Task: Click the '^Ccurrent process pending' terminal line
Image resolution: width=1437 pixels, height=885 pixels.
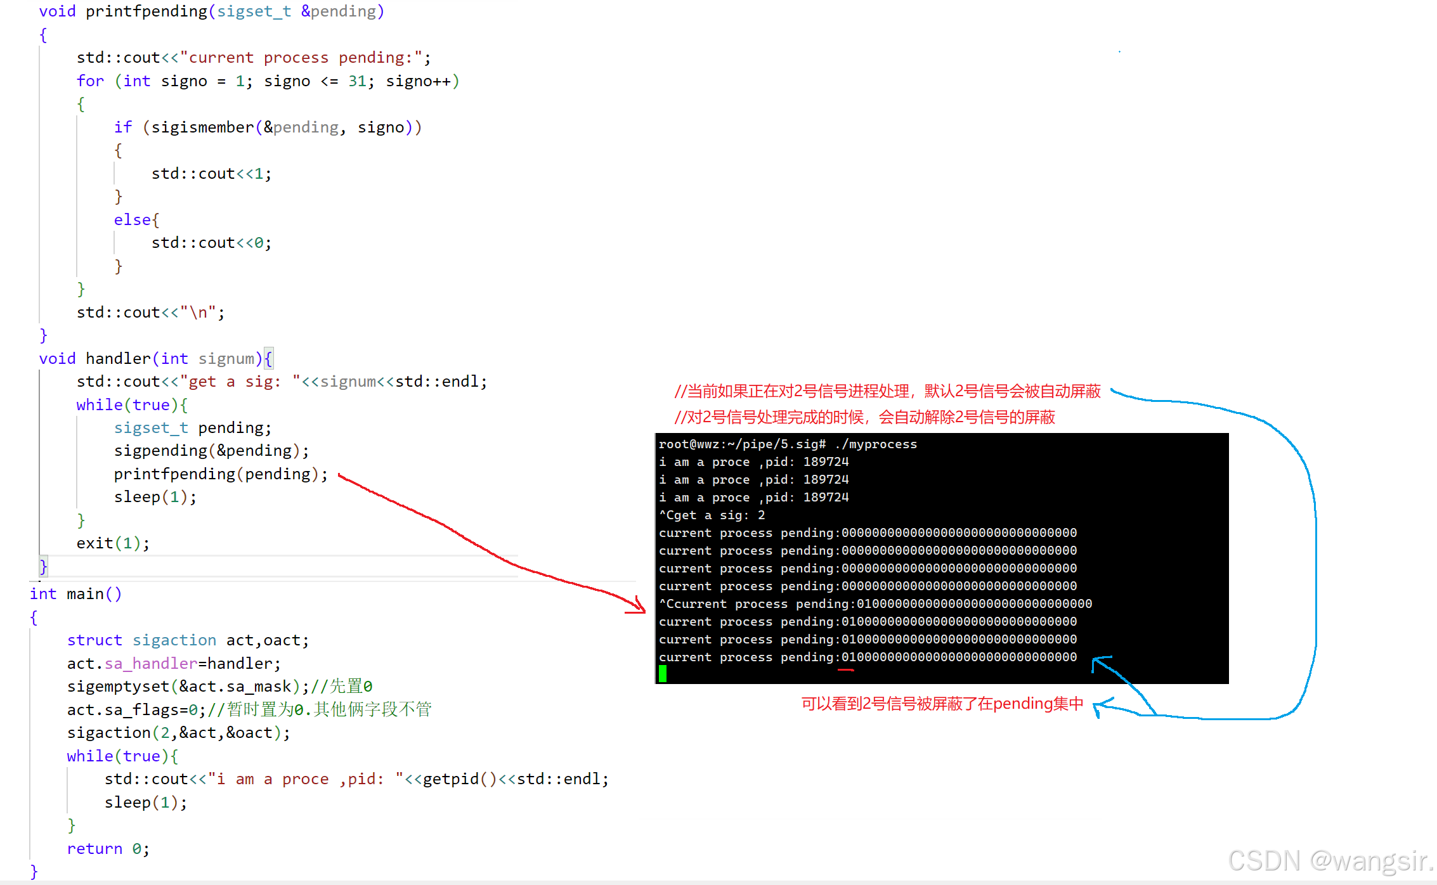Action: click(875, 604)
